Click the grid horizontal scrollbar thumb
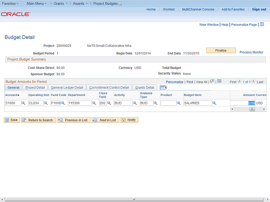The height and width of the screenshot is (202, 270). tap(252, 109)
